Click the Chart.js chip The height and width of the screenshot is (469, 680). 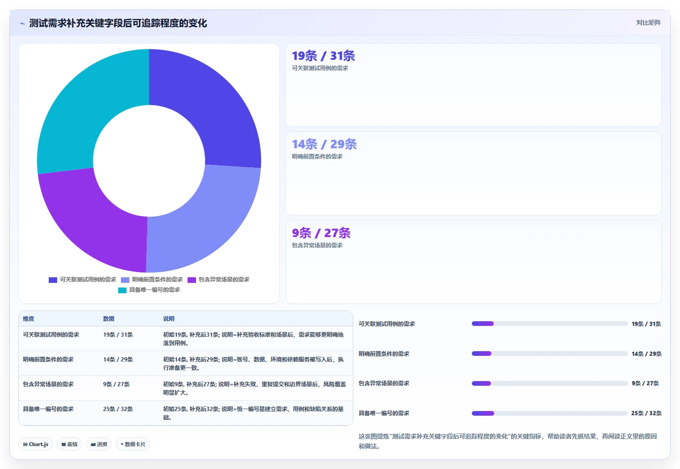(36, 444)
